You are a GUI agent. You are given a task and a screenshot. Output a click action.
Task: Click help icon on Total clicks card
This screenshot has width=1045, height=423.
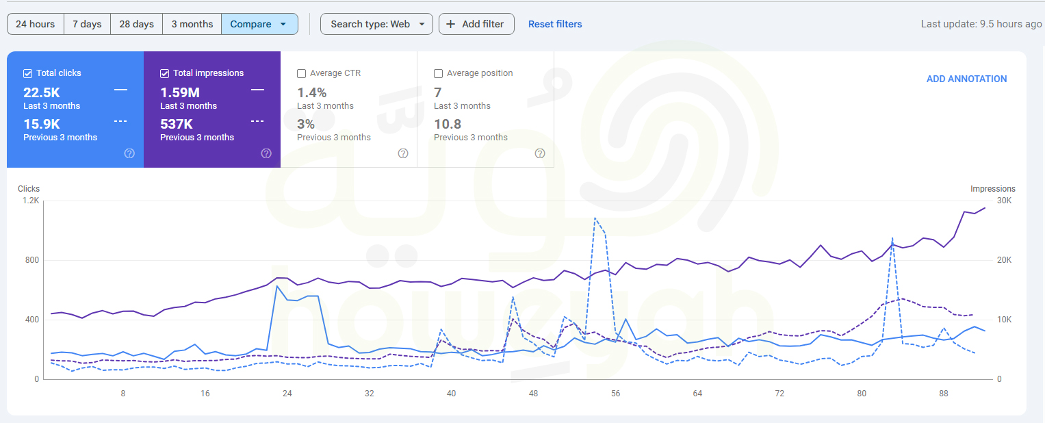(129, 153)
